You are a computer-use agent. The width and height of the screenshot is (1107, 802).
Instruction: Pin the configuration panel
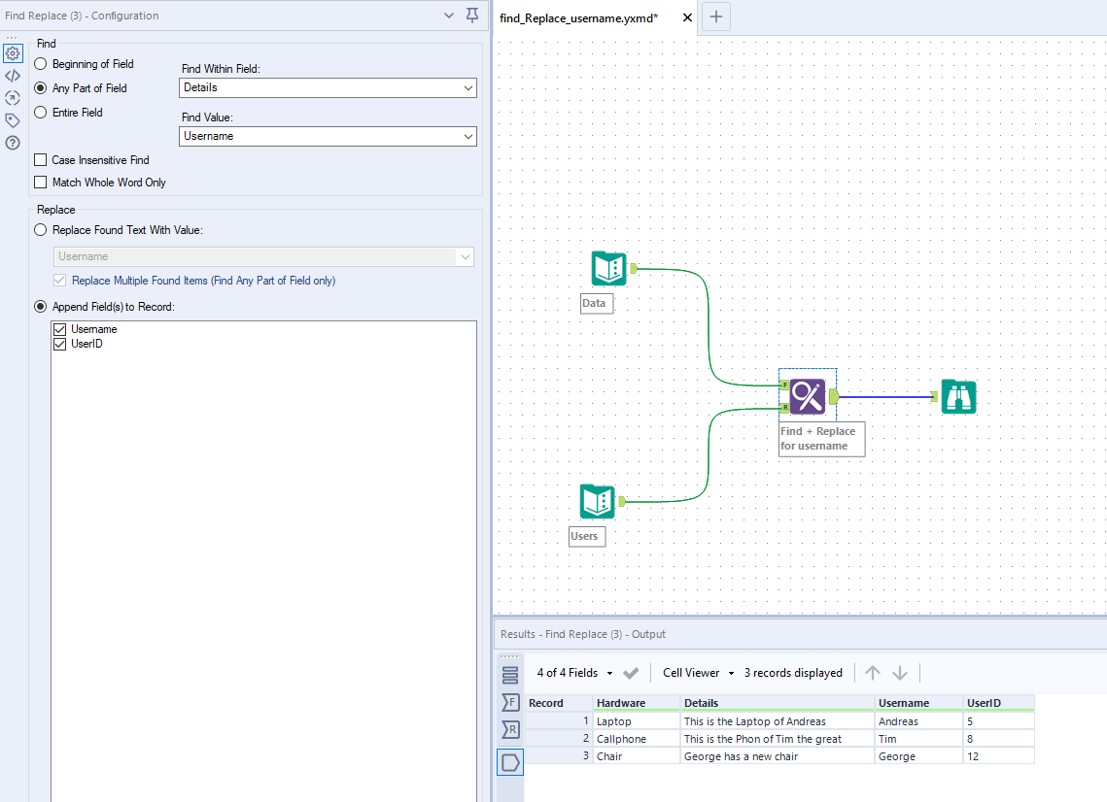coord(471,15)
